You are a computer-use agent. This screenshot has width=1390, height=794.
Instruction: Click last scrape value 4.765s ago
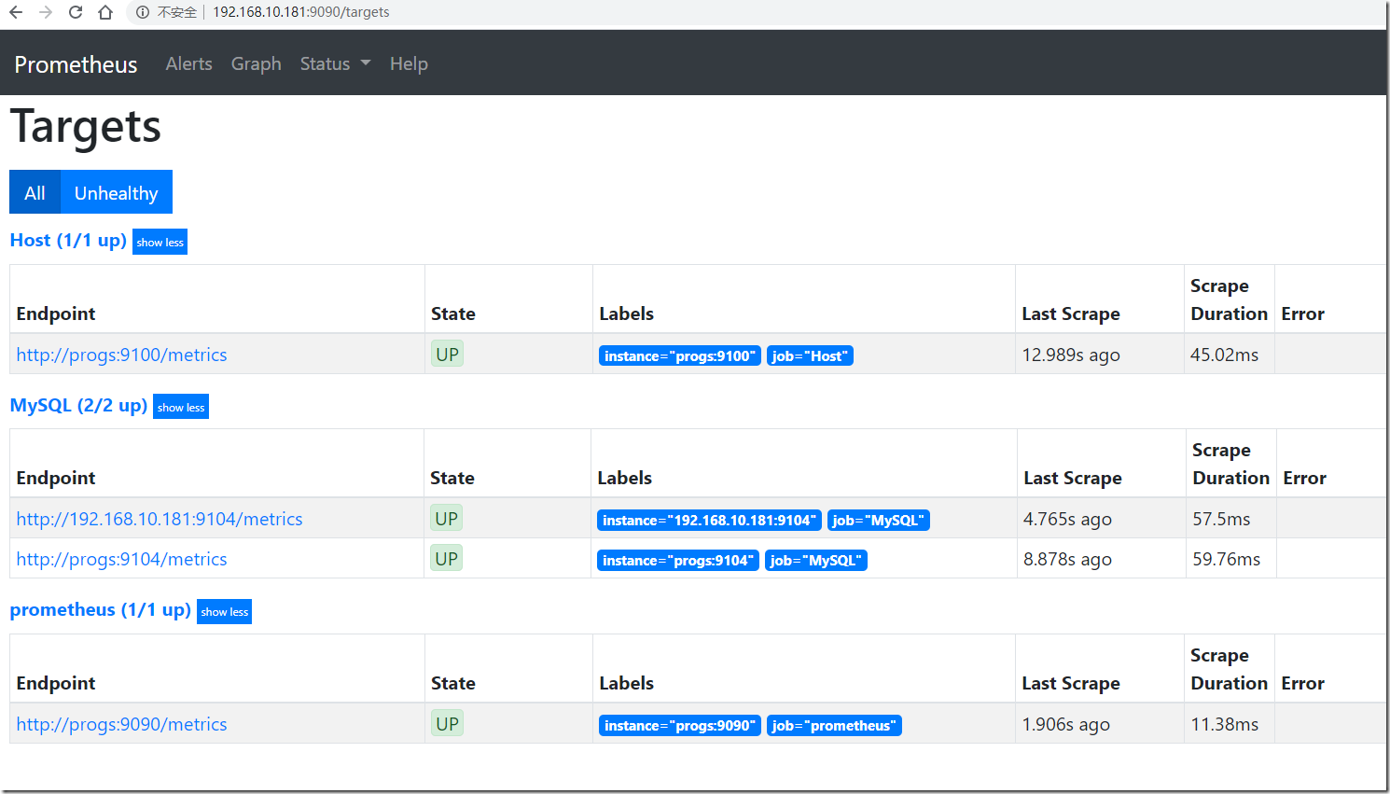1067,519
